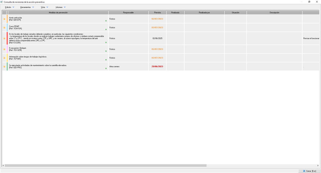Click the Situación column header
321x173 pixels.
coord(235,13)
